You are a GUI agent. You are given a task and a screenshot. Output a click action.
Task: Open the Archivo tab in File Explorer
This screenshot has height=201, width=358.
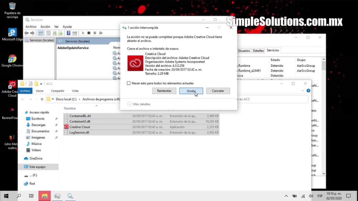[x=25, y=91]
